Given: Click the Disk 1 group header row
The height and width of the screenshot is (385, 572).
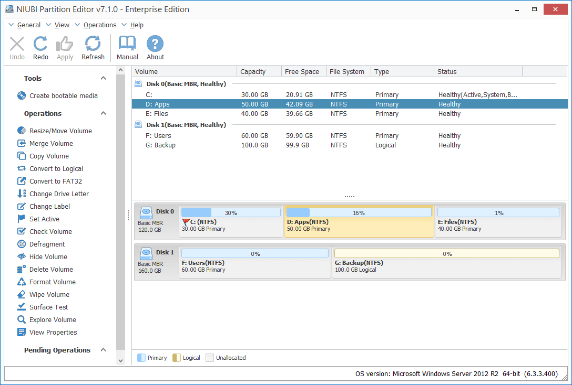Looking at the screenshot, I should pyautogui.click(x=350, y=124).
